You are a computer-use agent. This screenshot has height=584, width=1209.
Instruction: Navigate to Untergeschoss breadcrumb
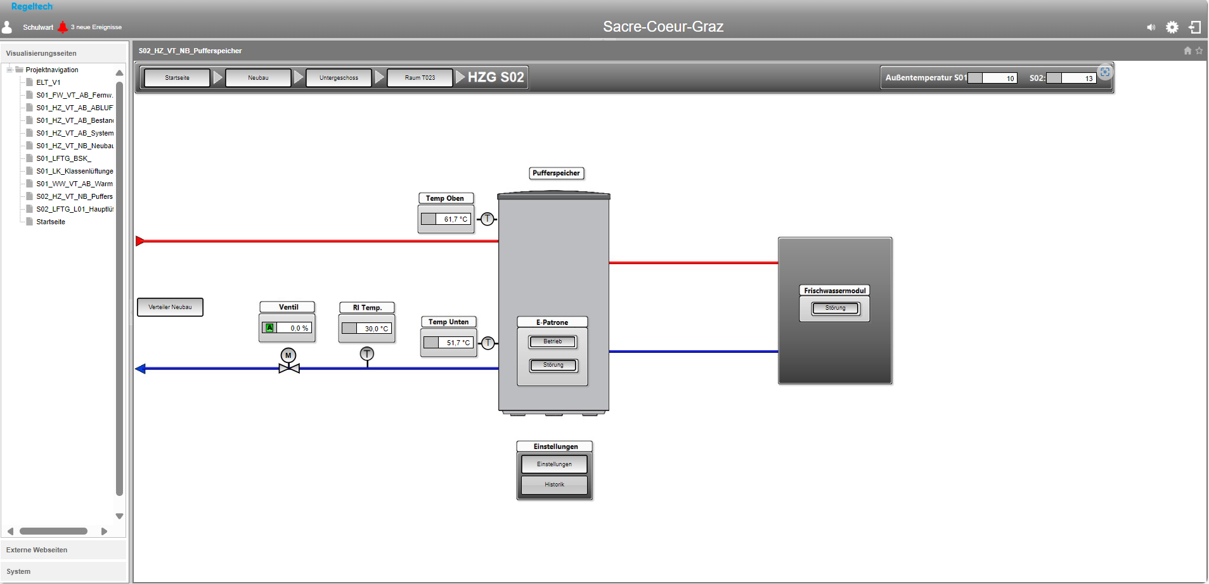pyautogui.click(x=339, y=78)
